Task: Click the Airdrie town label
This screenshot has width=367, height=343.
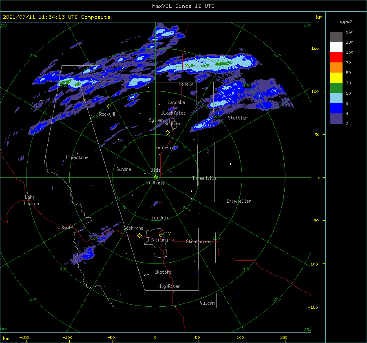Action: click(x=161, y=218)
